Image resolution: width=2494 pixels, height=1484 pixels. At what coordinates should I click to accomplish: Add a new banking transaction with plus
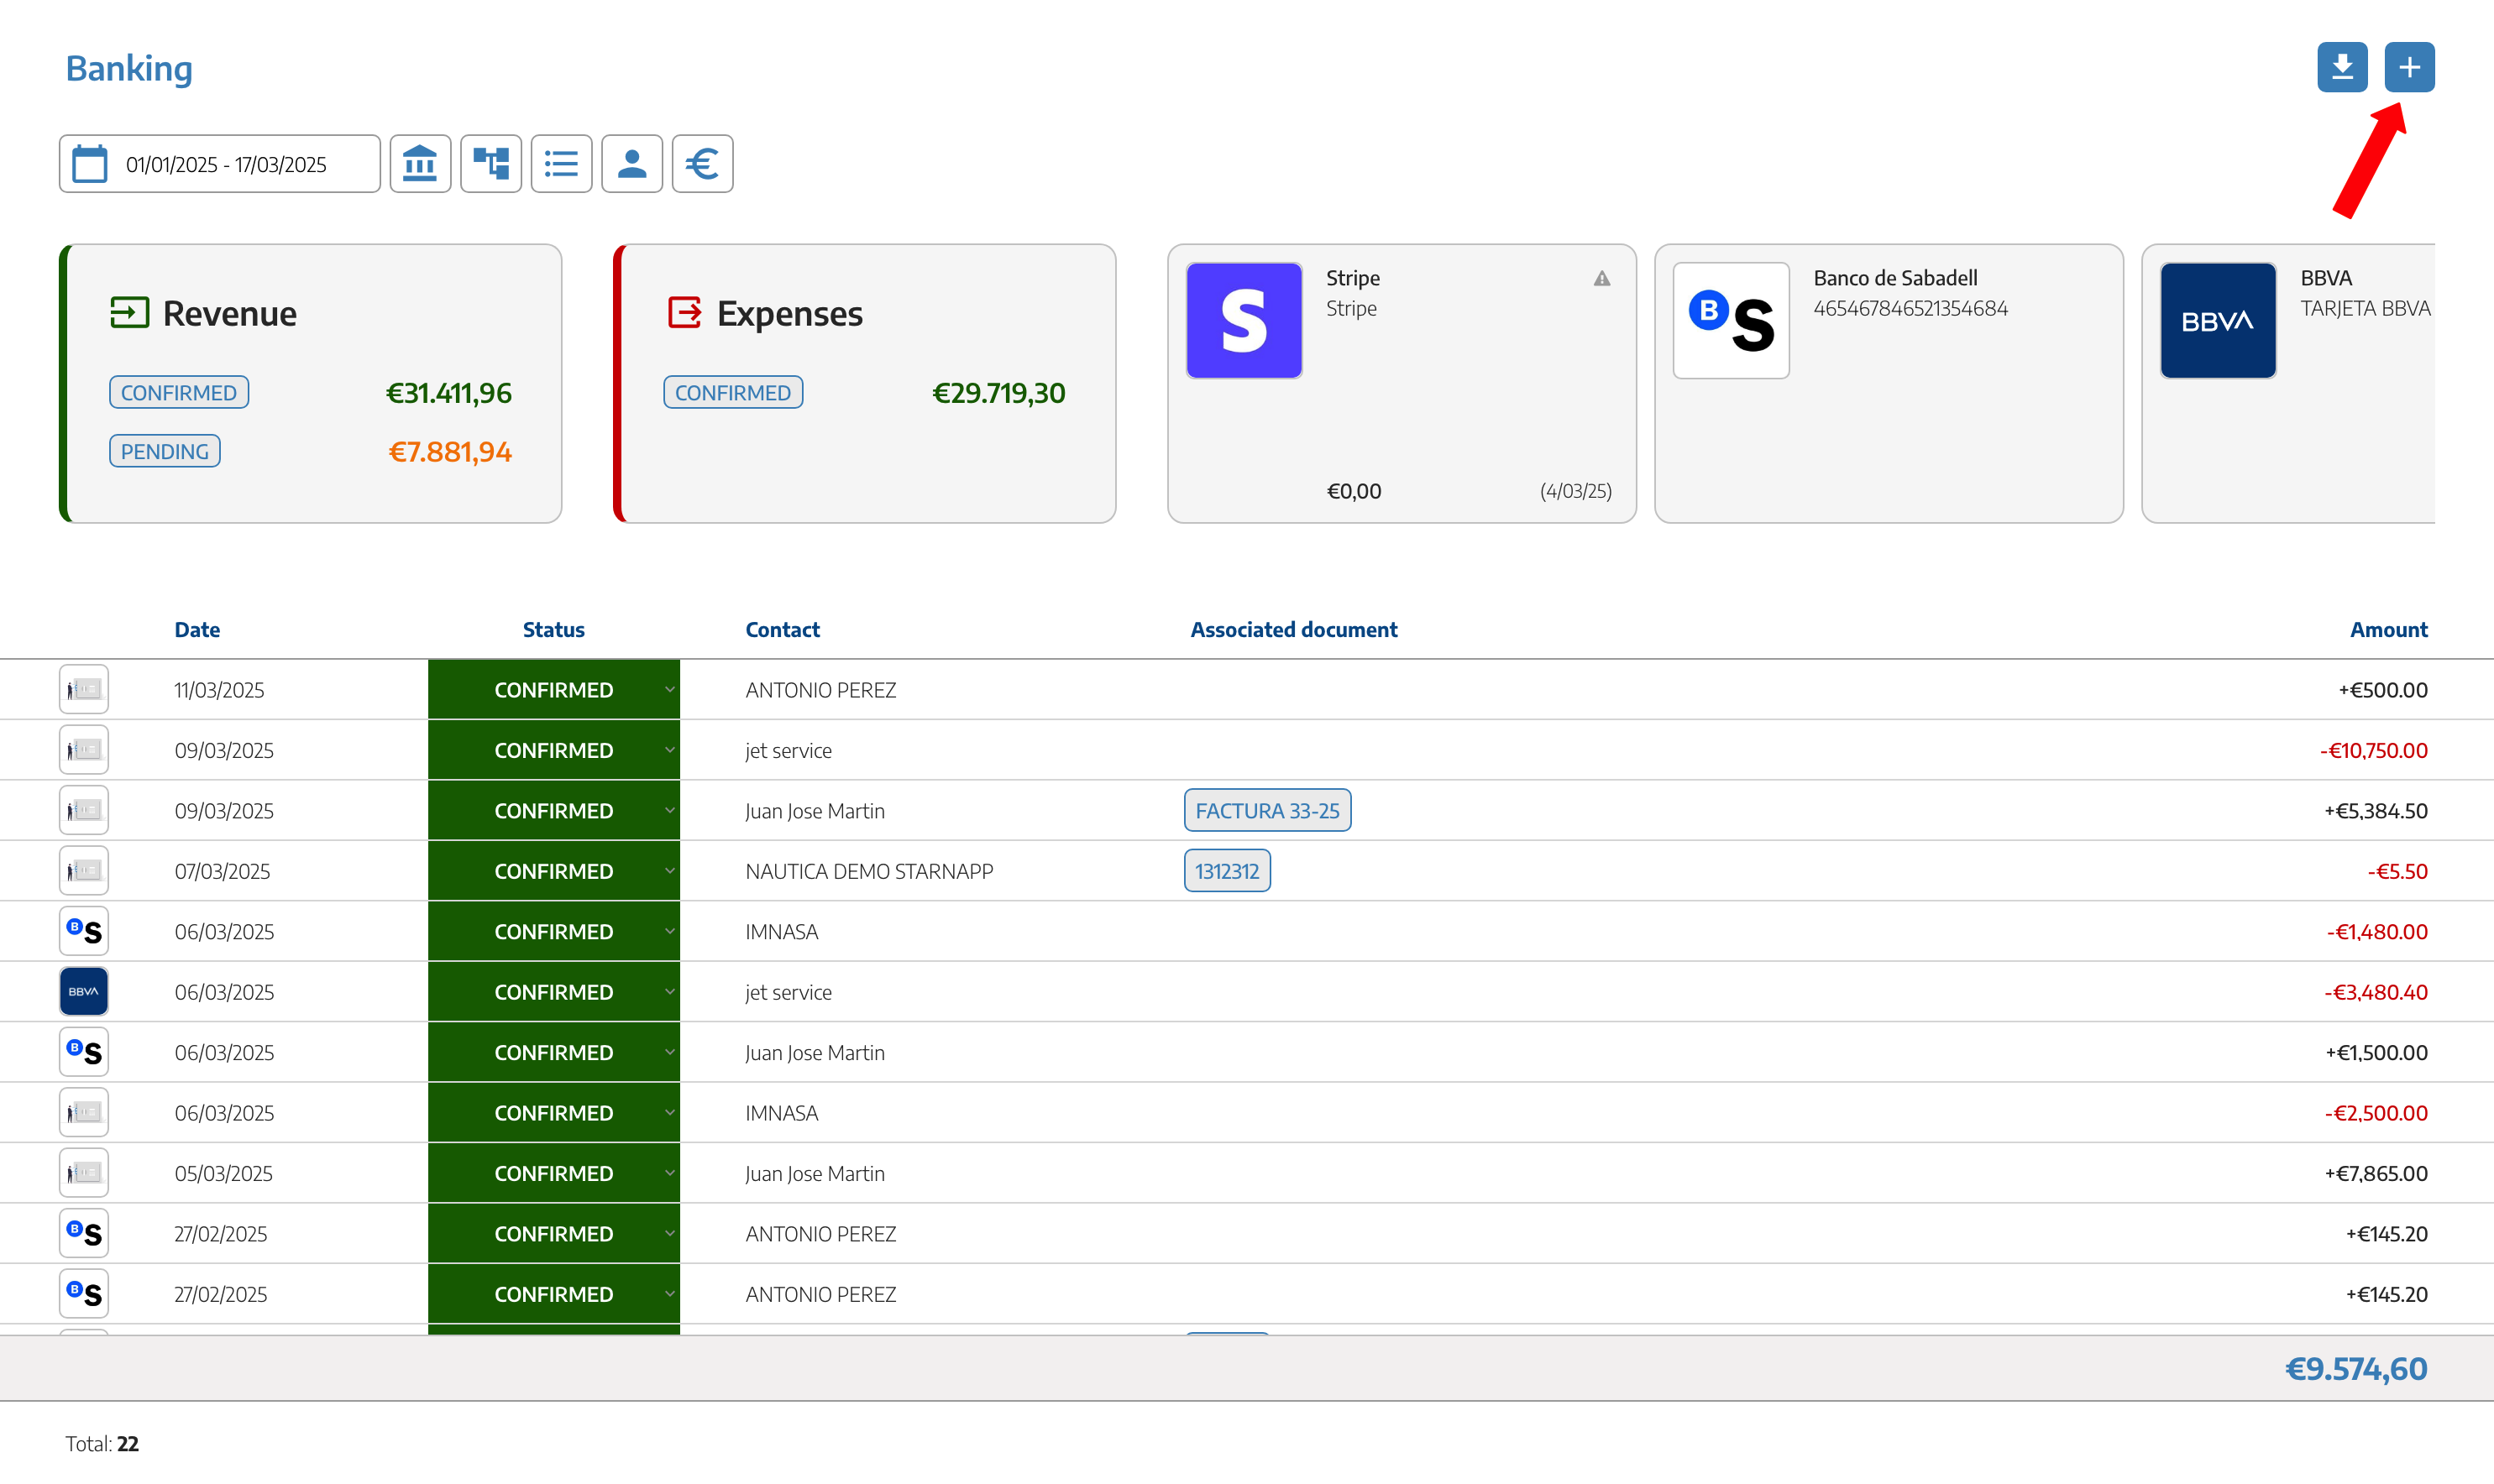[x=2409, y=67]
